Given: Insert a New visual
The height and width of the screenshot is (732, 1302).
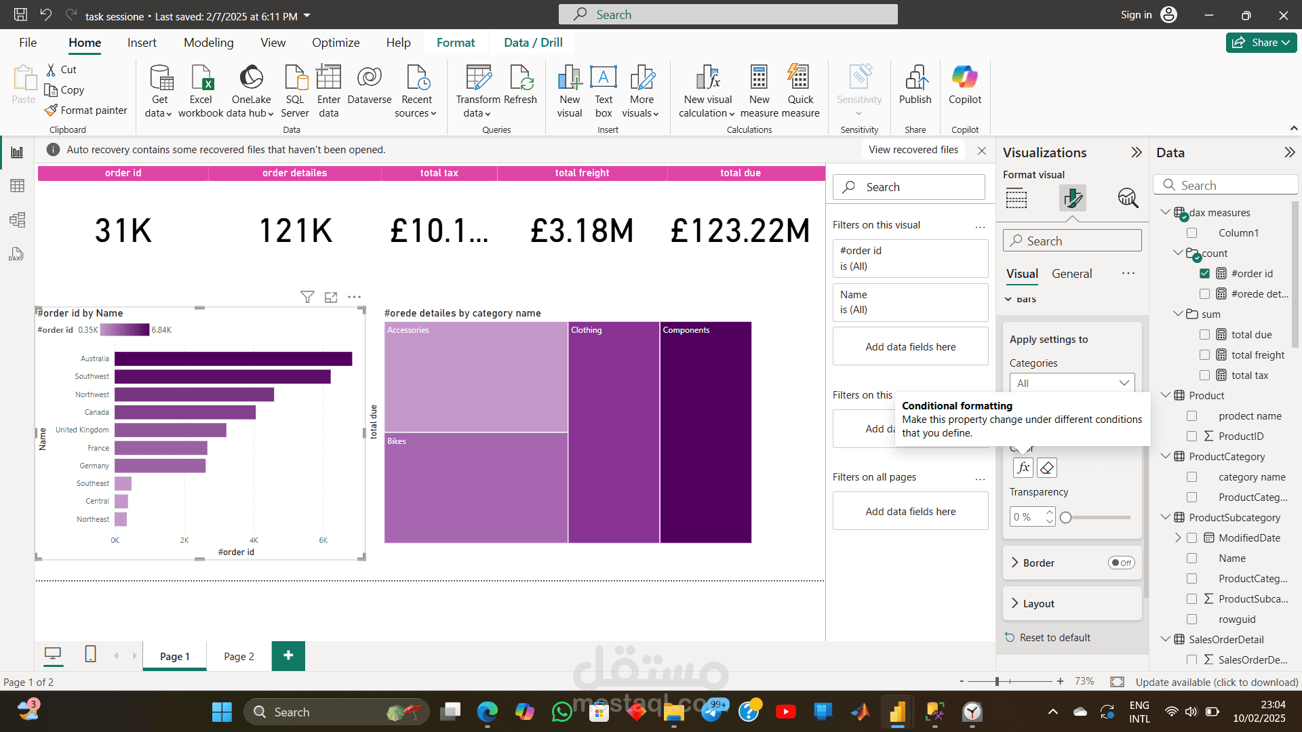Looking at the screenshot, I should point(570,91).
